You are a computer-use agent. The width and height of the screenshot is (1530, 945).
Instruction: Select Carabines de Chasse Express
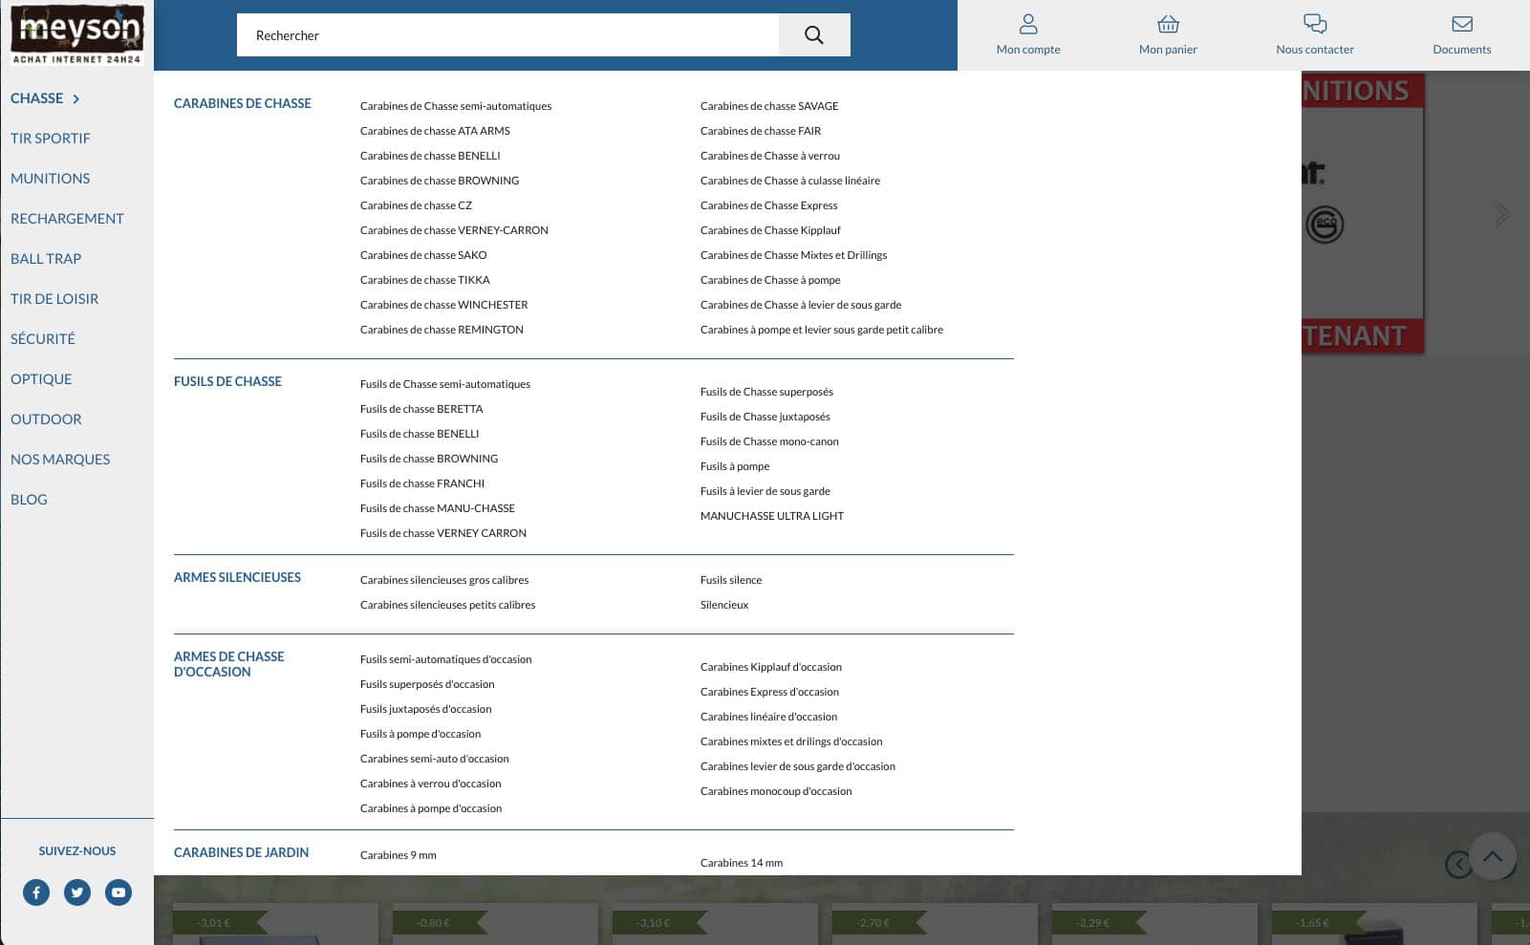pyautogui.click(x=768, y=205)
